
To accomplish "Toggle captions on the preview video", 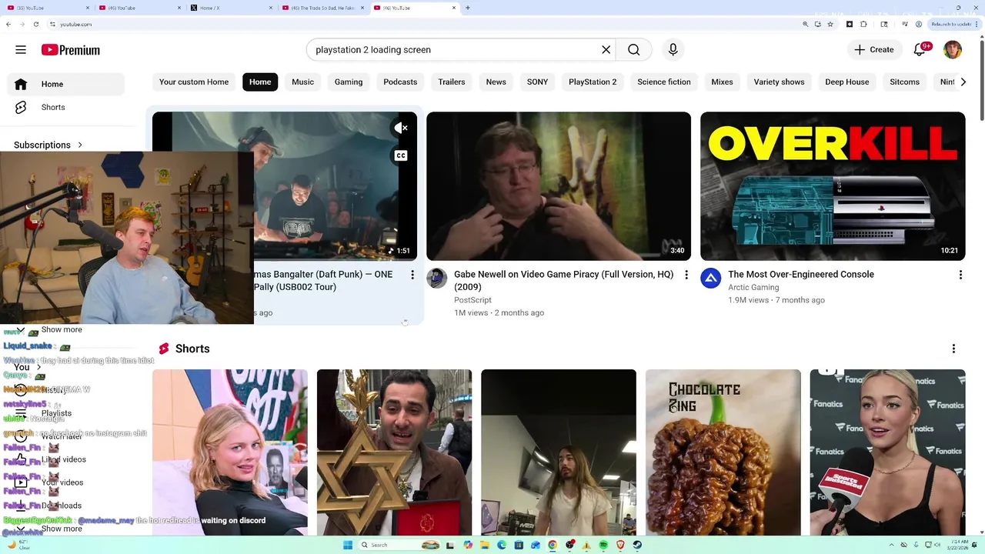I will (x=401, y=155).
